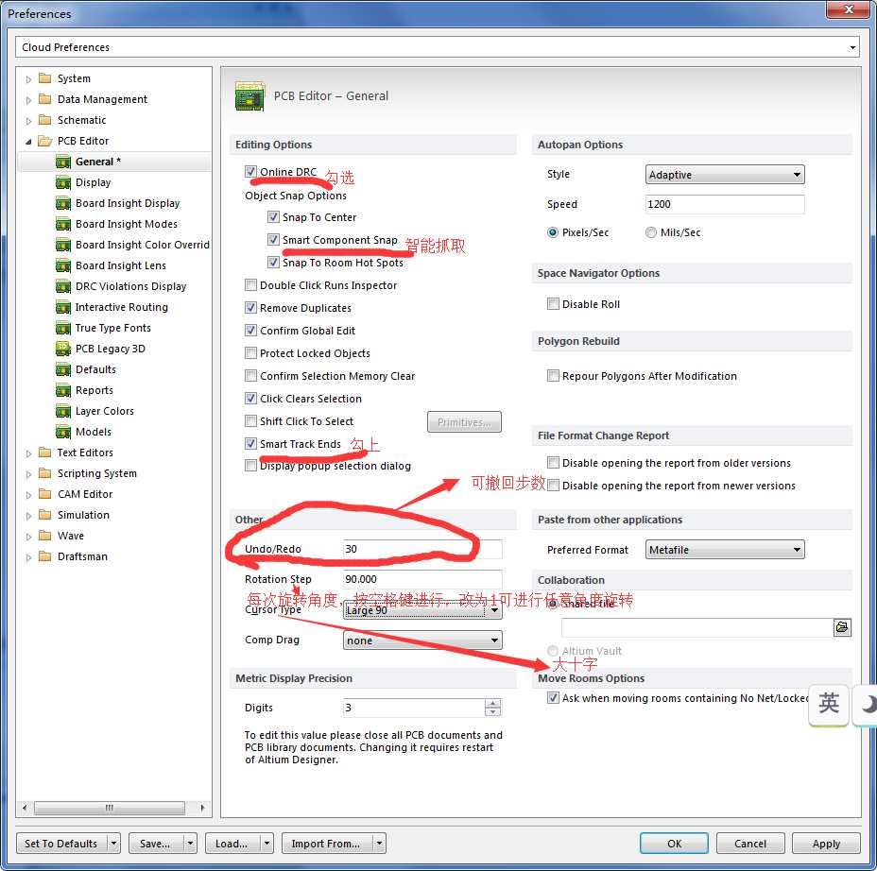This screenshot has width=877, height=871.
Task: Click the Apply button
Action: pyautogui.click(x=826, y=843)
